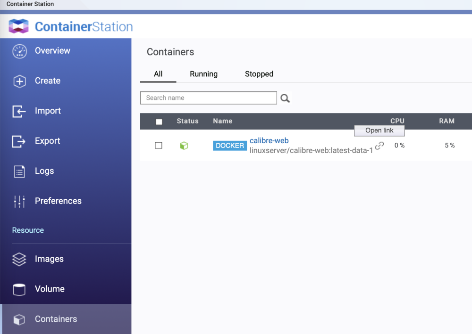Focus the Search name field

pyautogui.click(x=209, y=98)
